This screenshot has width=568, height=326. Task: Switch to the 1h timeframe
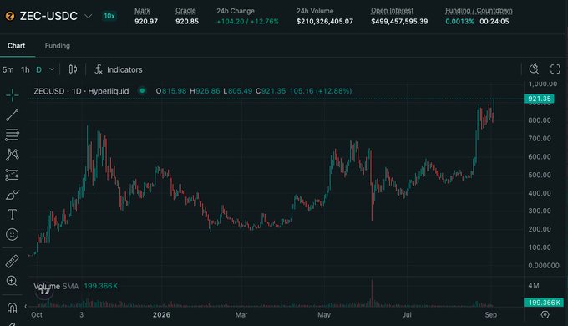(25, 69)
